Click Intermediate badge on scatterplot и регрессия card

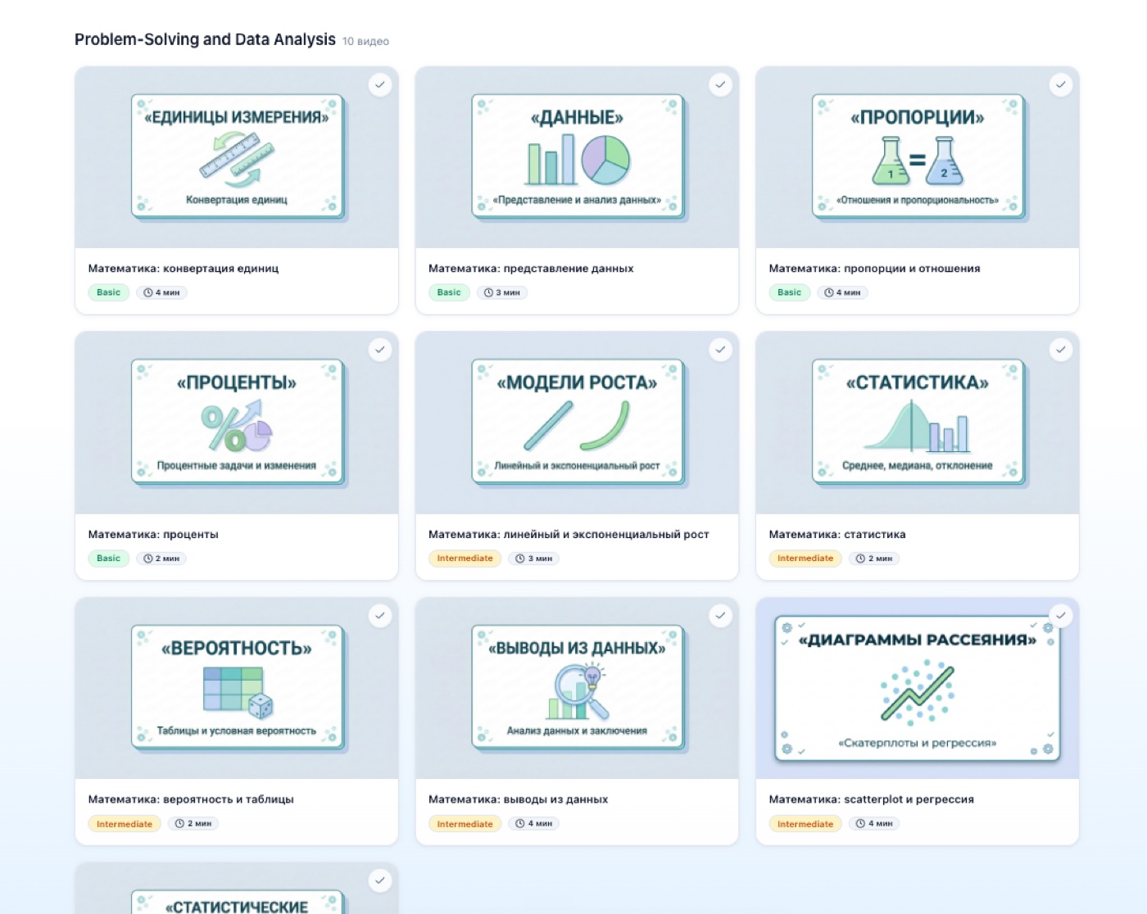(x=805, y=824)
